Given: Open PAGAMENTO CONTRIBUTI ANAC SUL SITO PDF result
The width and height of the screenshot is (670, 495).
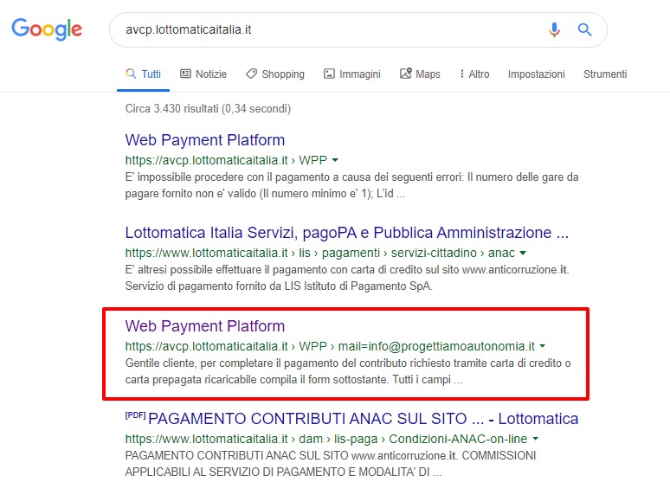Looking at the screenshot, I should click(x=363, y=419).
